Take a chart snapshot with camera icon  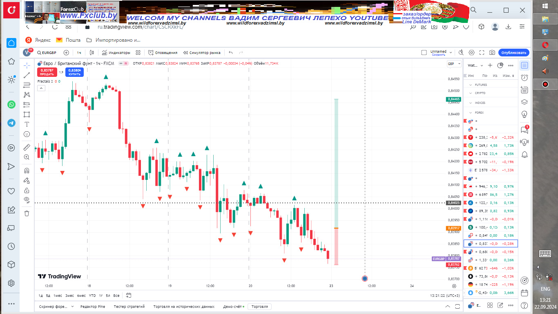(492, 53)
